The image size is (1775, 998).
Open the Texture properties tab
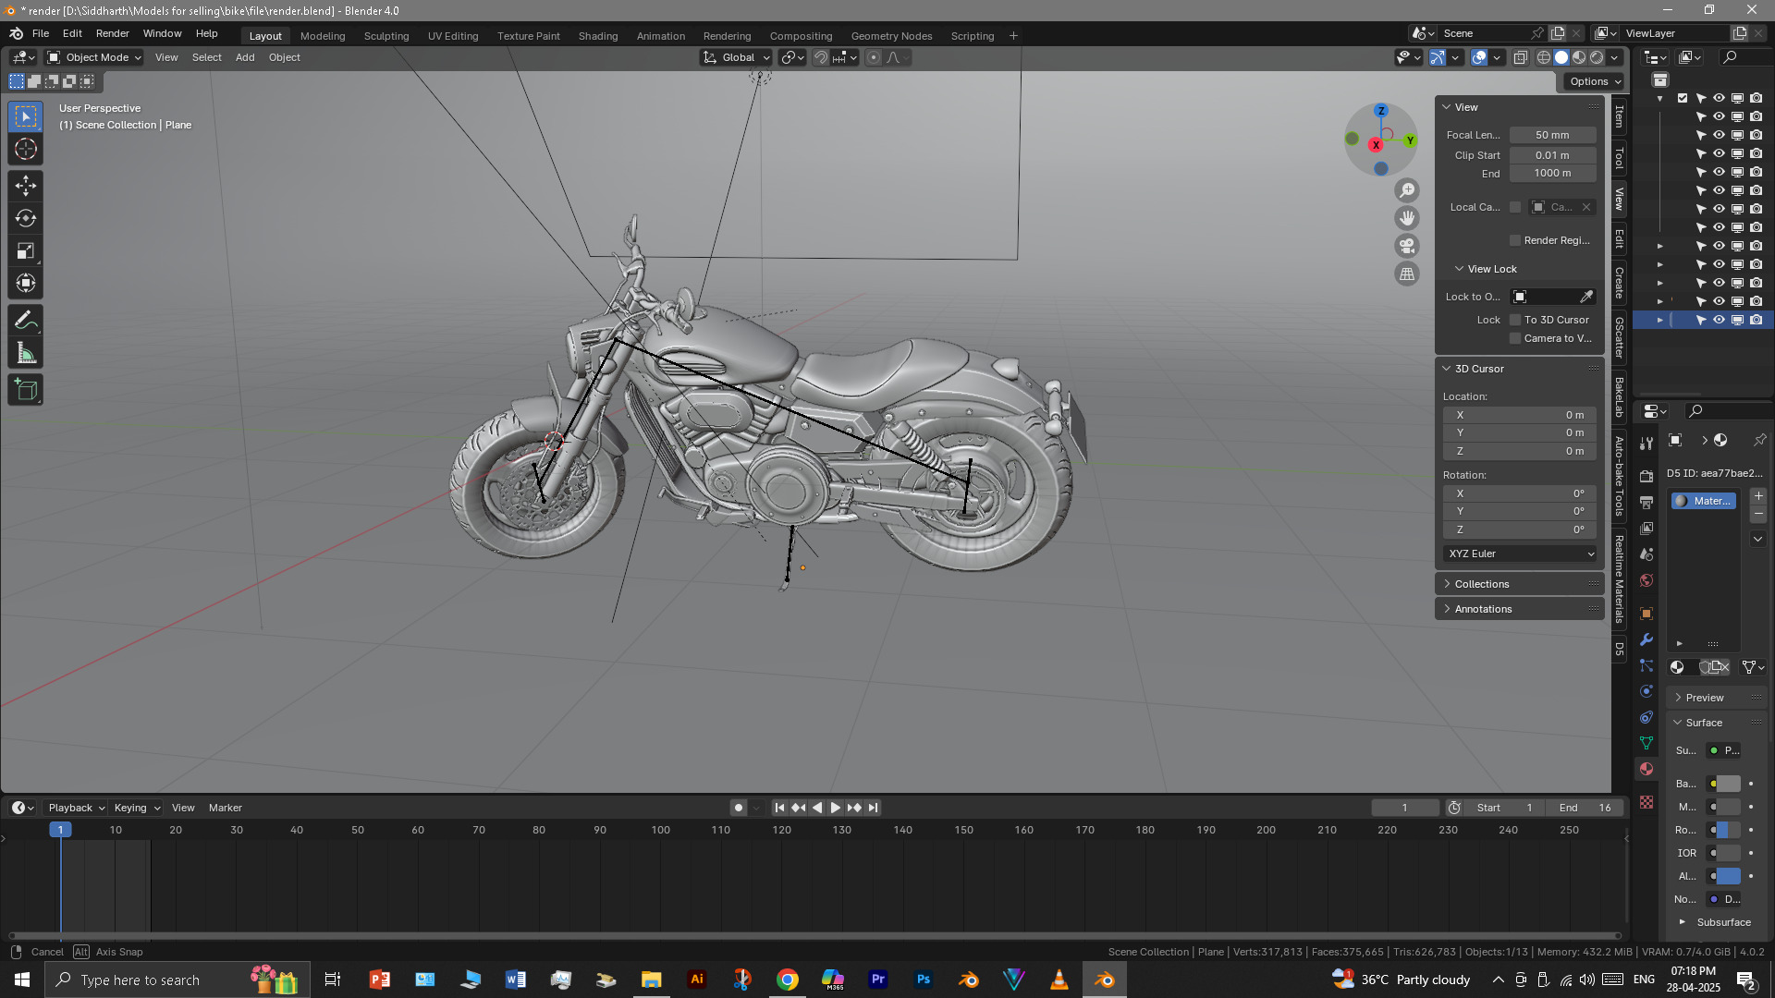[x=1646, y=802]
